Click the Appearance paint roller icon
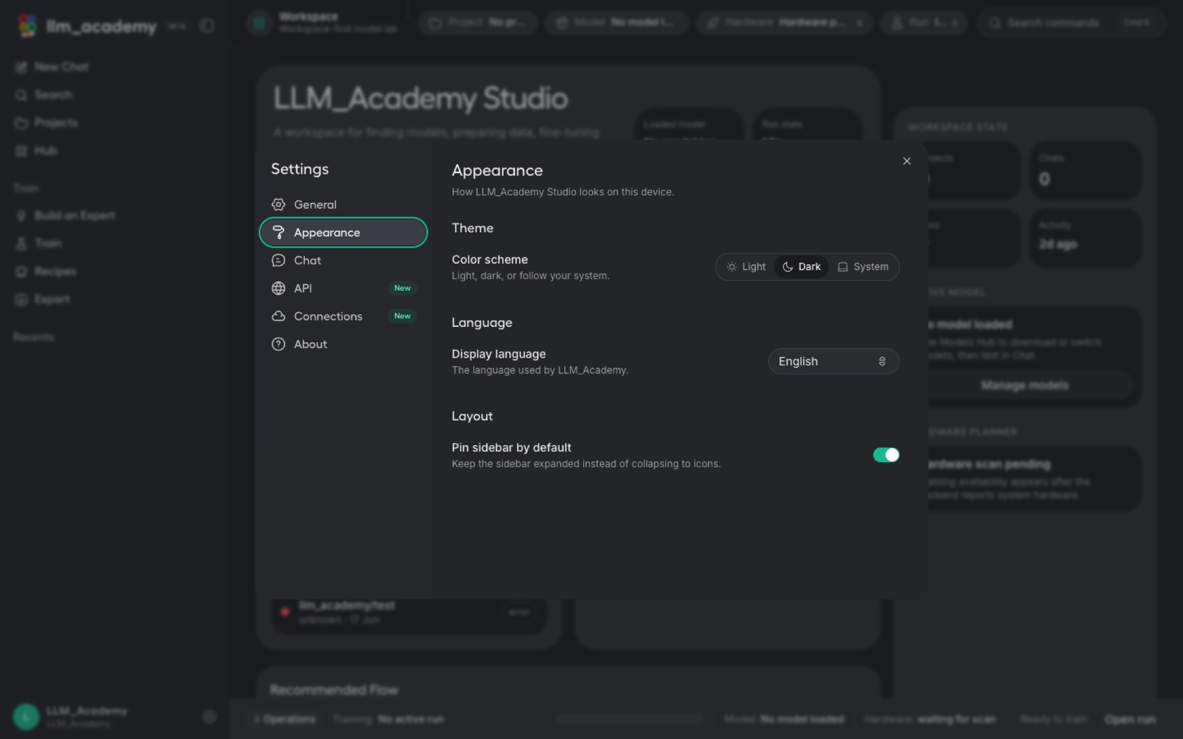This screenshot has width=1183, height=739. point(278,232)
